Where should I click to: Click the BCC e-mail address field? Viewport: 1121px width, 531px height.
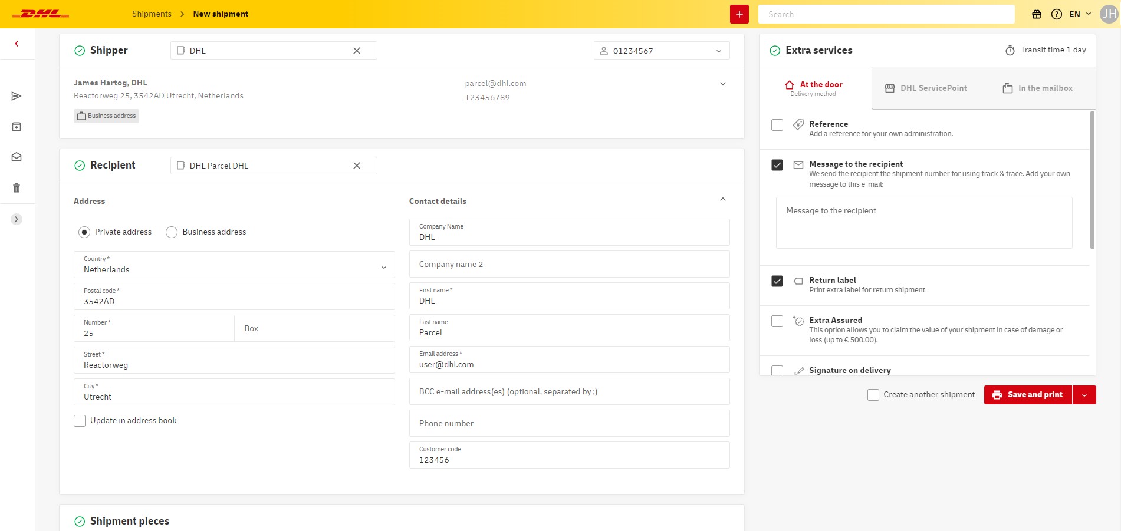570,391
